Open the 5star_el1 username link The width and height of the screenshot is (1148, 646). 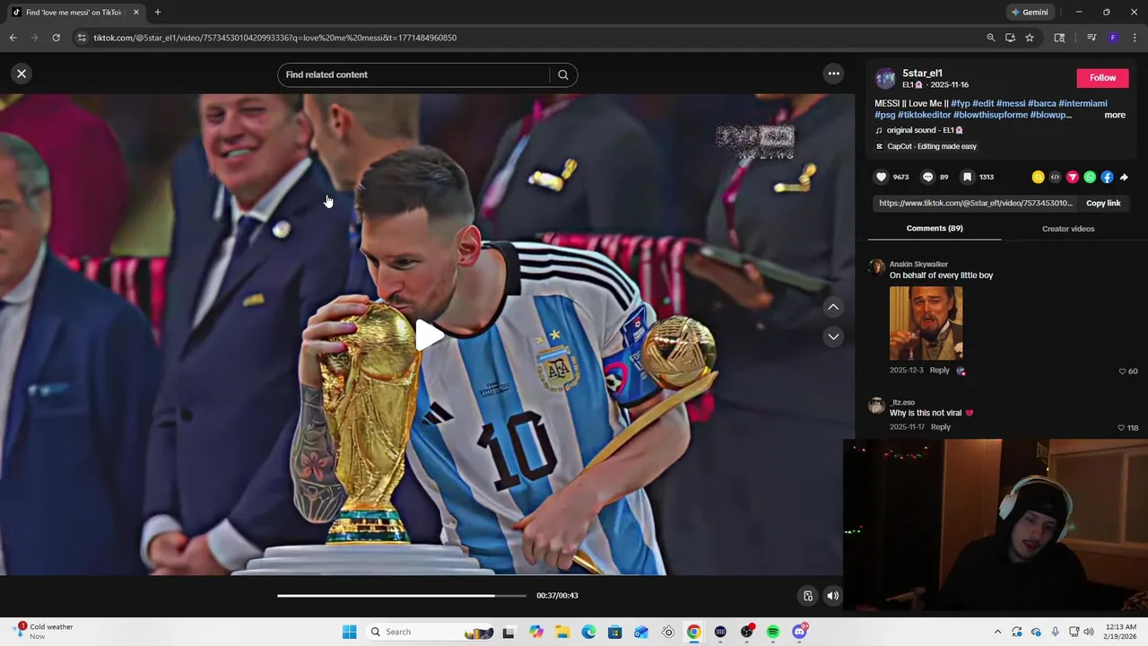click(922, 74)
